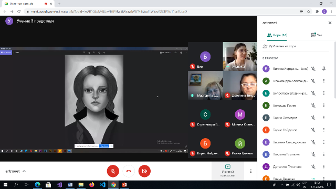Toggle the red microphone mute button
This screenshot has width=336, height=189.
(113, 171)
